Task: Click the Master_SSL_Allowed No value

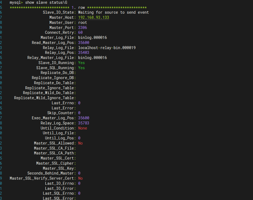Action: tap(80, 143)
